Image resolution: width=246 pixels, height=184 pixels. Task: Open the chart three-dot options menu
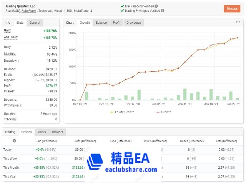[x=238, y=22]
